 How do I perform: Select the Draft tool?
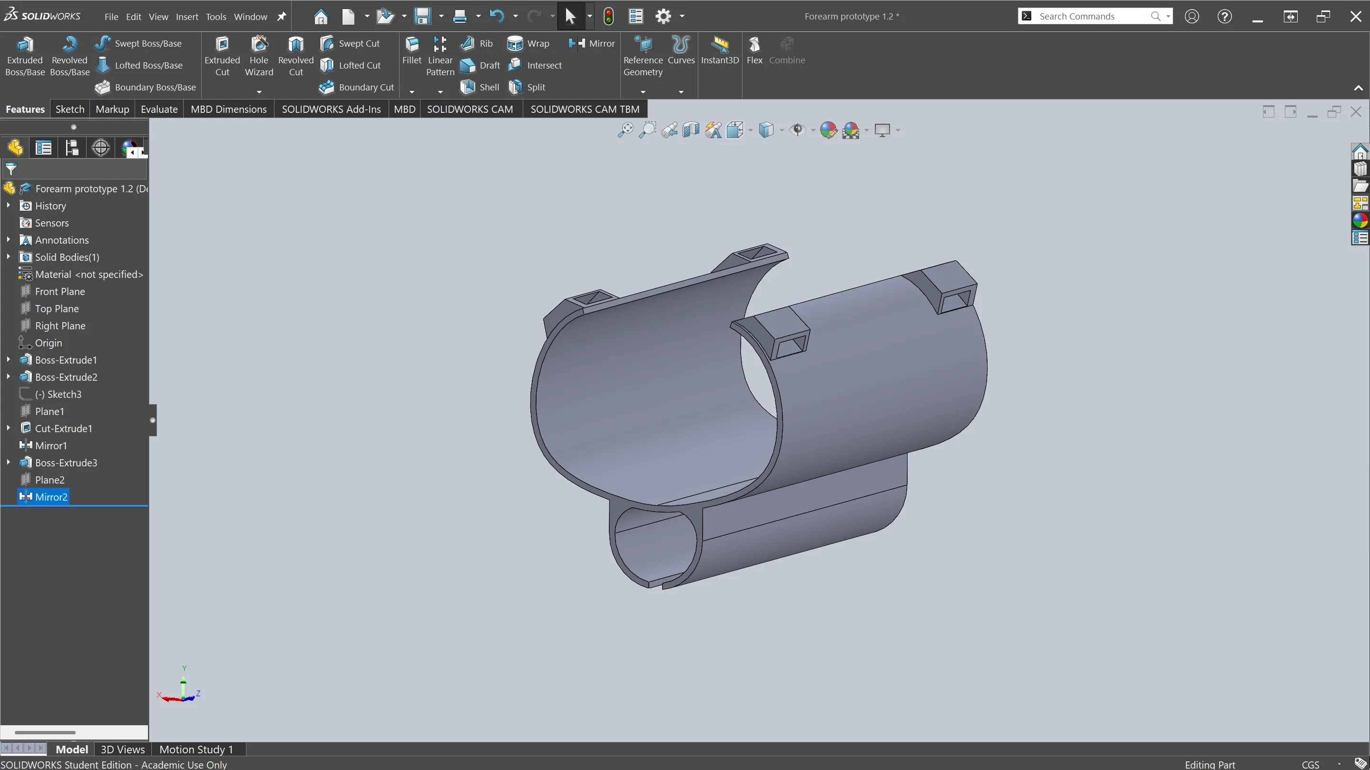(x=479, y=65)
